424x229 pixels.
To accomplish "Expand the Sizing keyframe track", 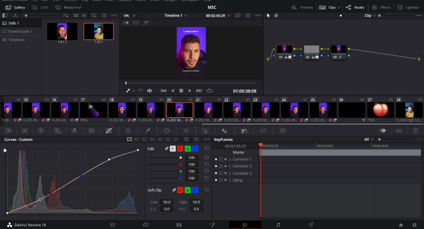I will tap(229, 180).
